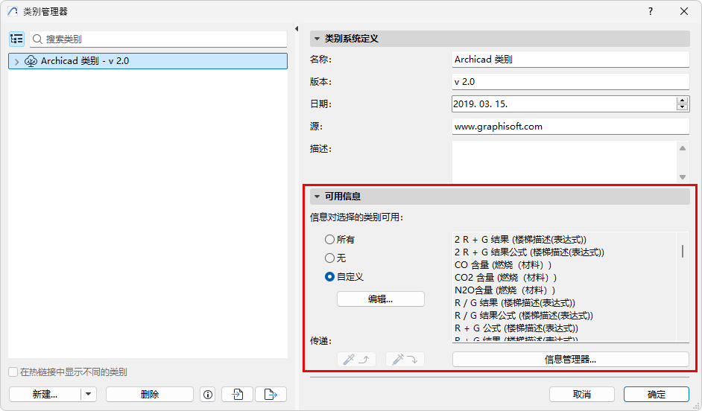The width and height of the screenshot is (702, 411).
Task: Select 'CO2 含量 (燃烧（材料）)' entry
Action: point(506,277)
